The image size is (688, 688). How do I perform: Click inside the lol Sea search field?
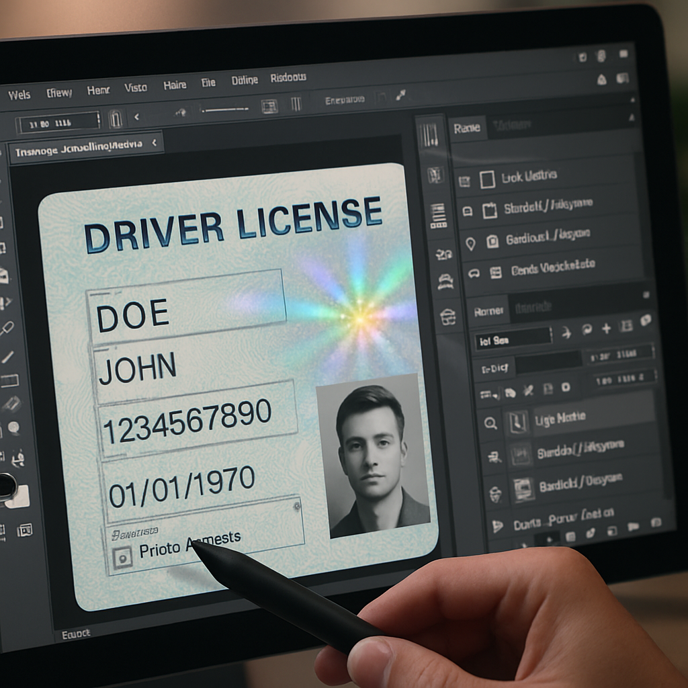coord(513,339)
